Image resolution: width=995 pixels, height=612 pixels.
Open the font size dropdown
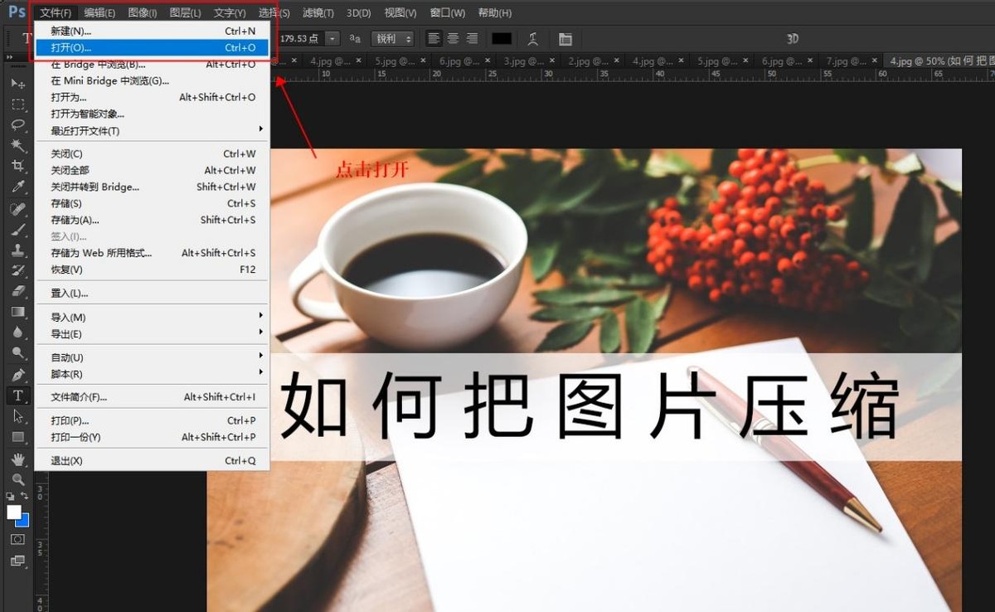331,38
